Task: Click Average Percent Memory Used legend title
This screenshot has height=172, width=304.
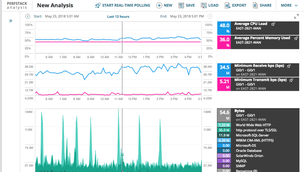Action: 262,38
